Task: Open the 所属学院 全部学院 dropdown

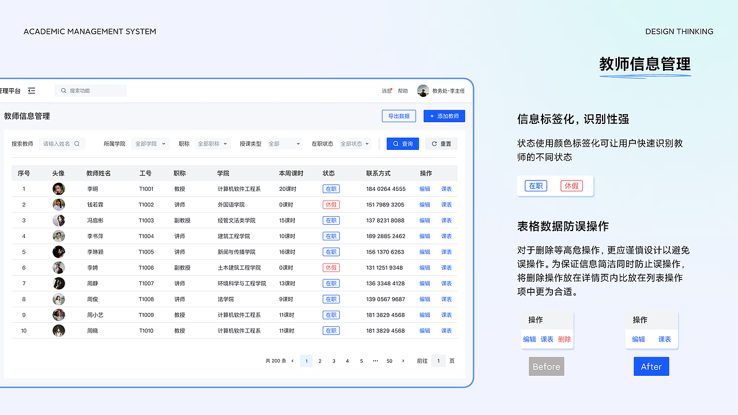Action: click(150, 144)
